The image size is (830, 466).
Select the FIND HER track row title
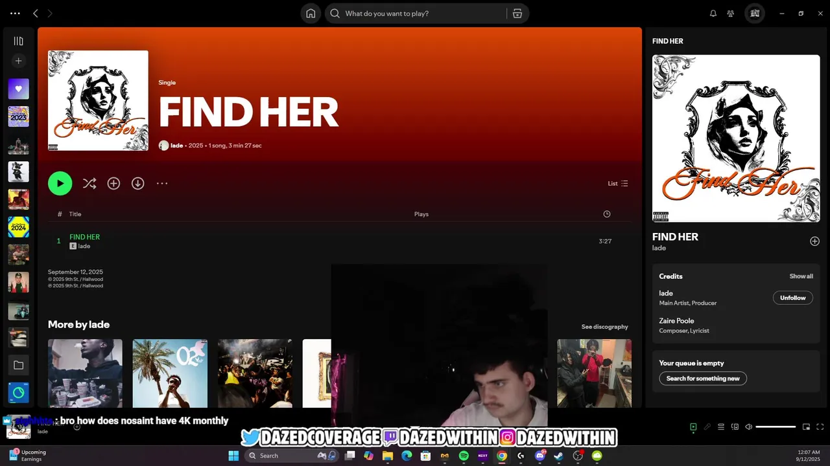click(x=84, y=237)
